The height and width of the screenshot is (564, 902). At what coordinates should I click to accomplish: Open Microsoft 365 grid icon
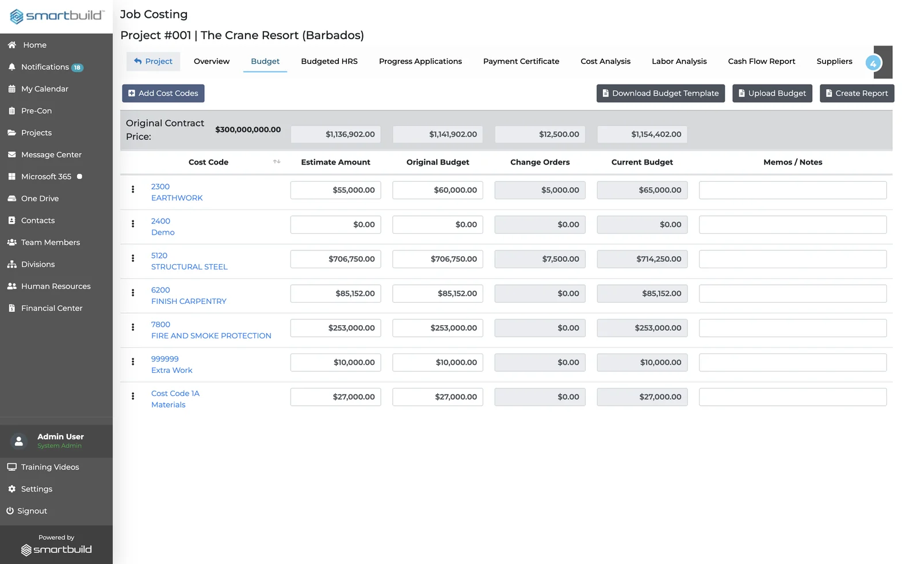(x=12, y=177)
